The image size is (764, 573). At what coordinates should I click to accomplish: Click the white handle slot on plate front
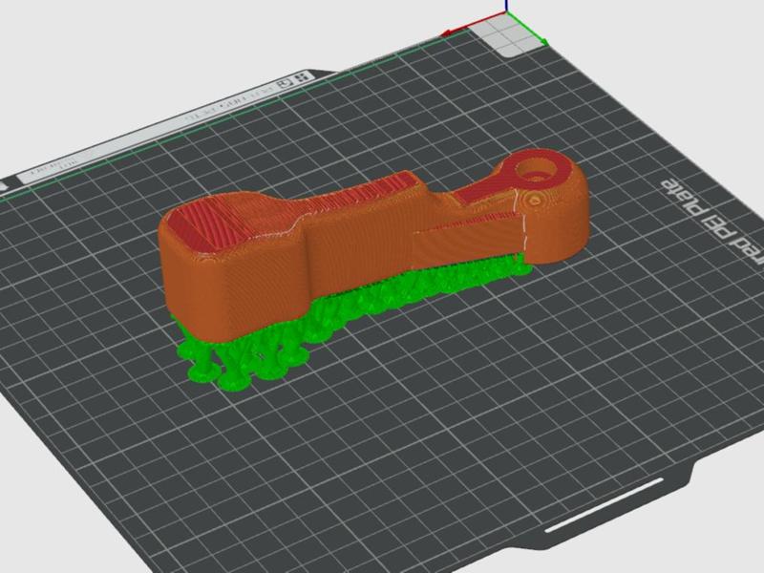click(605, 505)
